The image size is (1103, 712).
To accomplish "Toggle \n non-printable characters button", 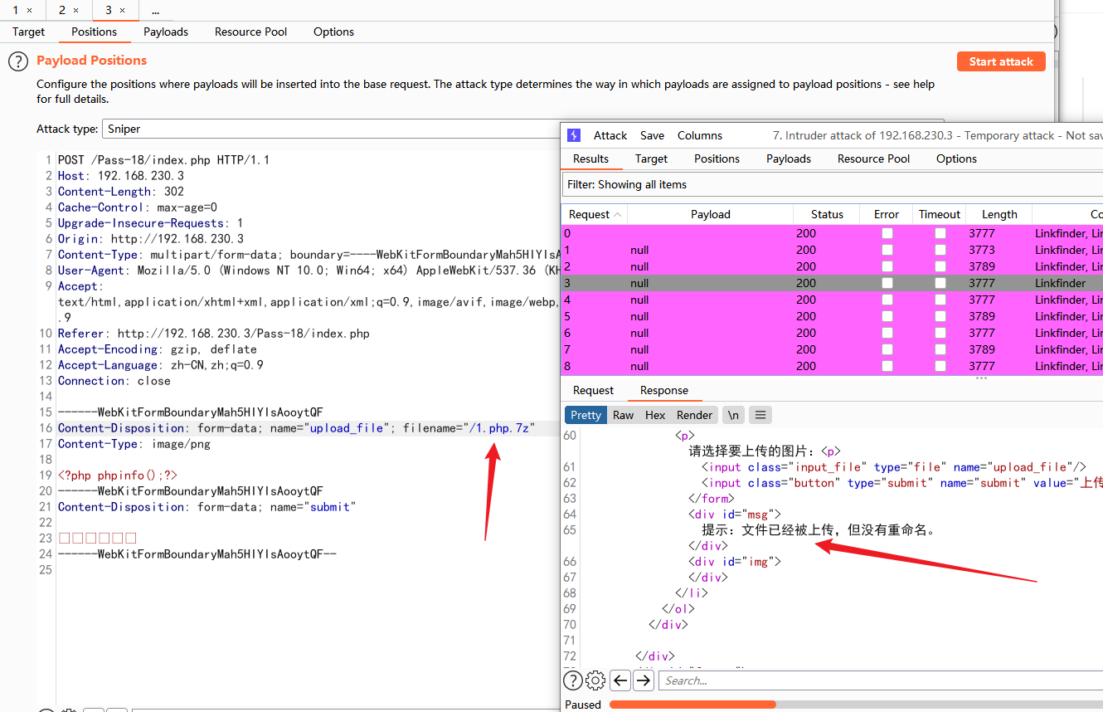I will (x=733, y=415).
